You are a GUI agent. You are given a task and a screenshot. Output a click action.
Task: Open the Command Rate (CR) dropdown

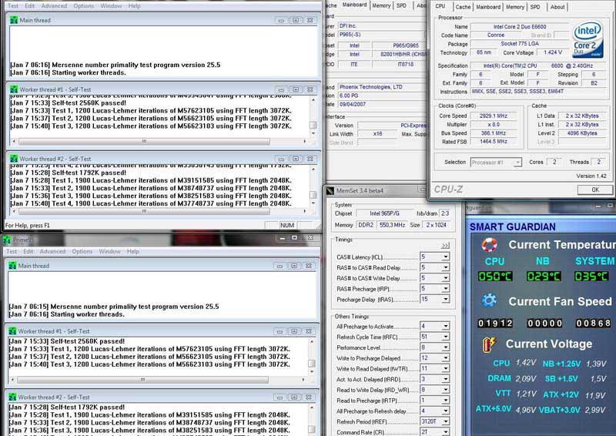pos(446,431)
